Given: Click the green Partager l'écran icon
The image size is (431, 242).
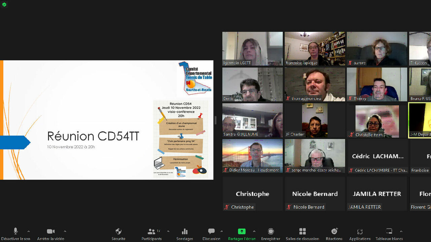Looking at the screenshot, I should (x=242, y=231).
